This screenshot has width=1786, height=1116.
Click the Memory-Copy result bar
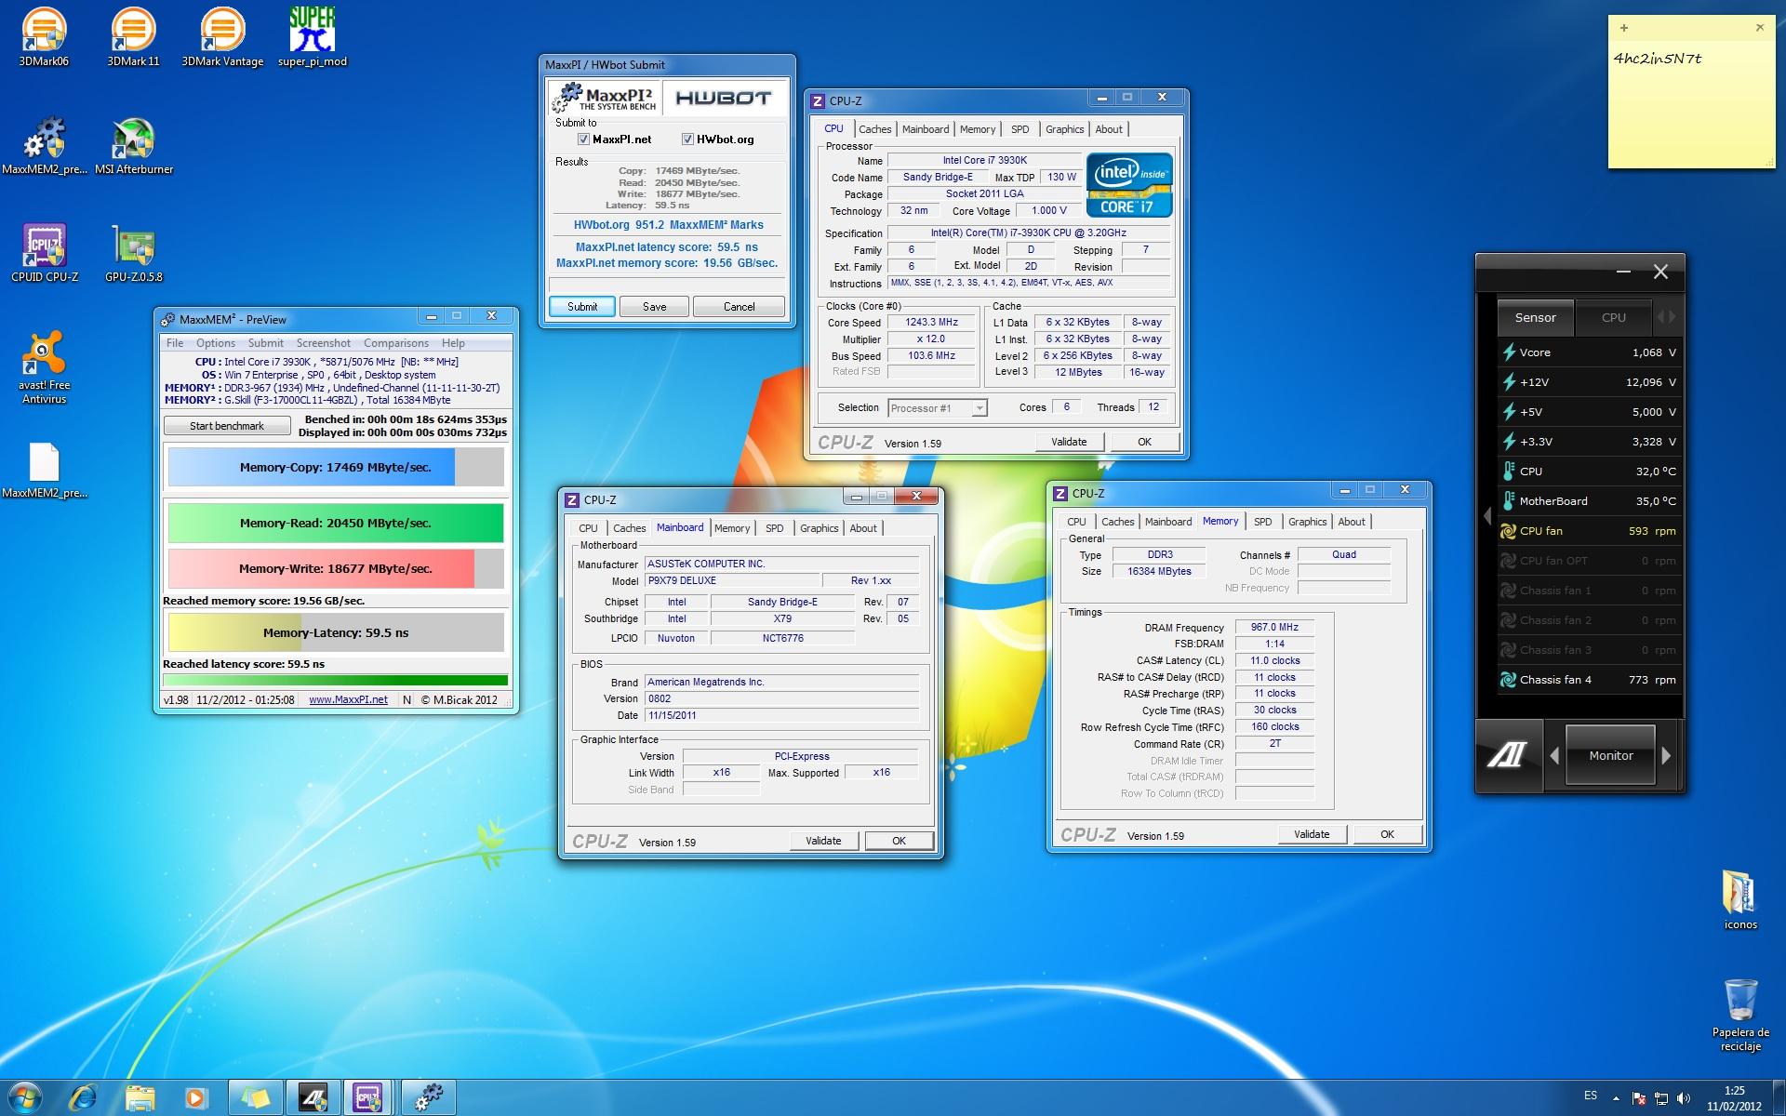point(336,467)
